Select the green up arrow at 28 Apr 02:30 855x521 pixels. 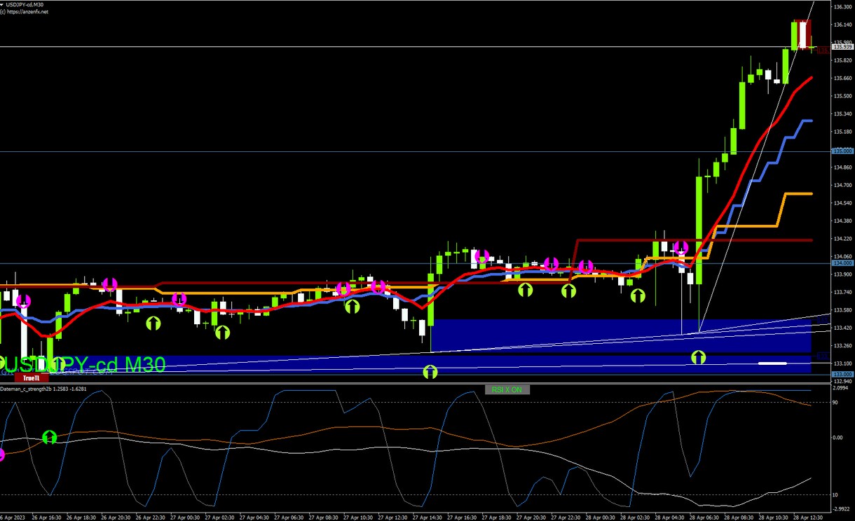(638, 295)
